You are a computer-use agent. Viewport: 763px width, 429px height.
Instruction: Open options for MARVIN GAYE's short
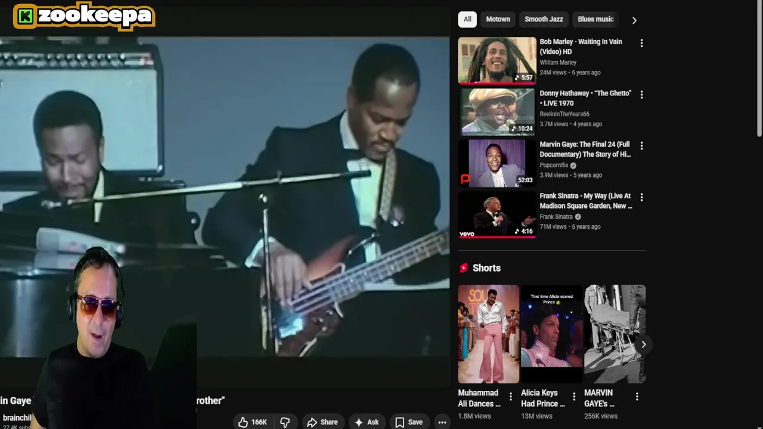coord(637,396)
